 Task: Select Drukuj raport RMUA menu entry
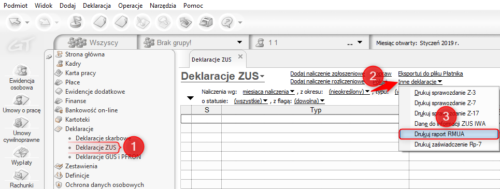448,134
